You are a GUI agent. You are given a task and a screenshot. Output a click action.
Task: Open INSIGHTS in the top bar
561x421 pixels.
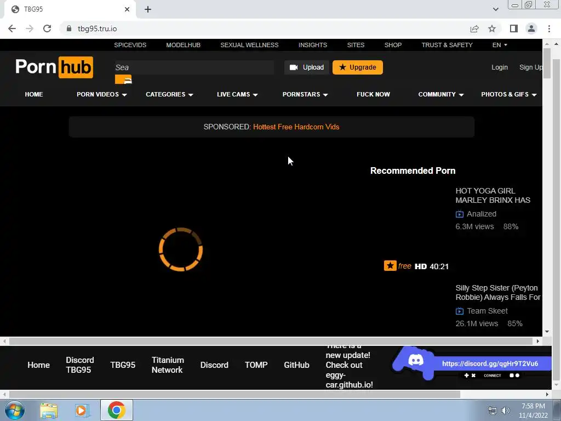coord(313,45)
